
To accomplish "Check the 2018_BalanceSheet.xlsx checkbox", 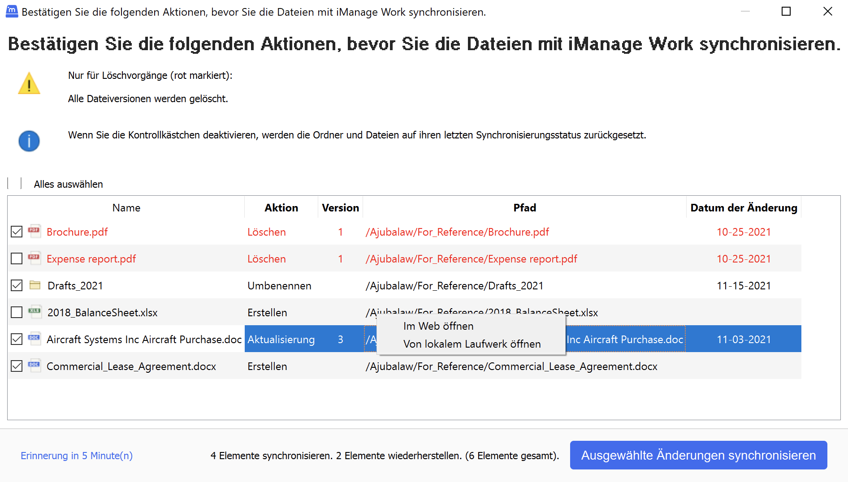I will click(17, 312).
